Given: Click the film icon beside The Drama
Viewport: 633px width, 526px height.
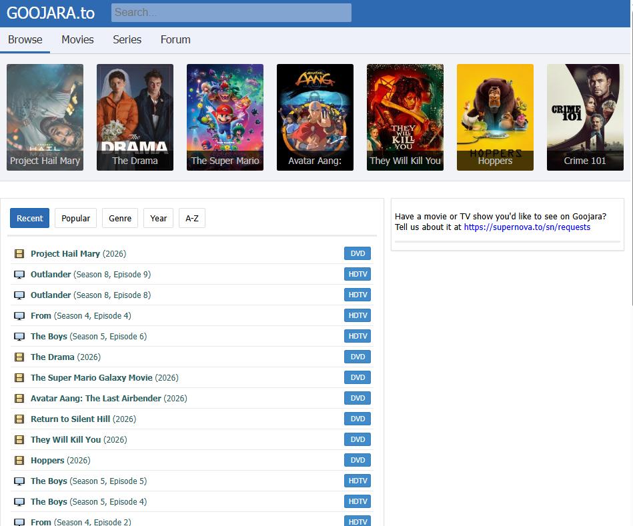Looking at the screenshot, I should 19,357.
